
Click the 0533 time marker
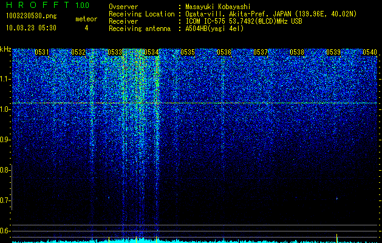115,52
